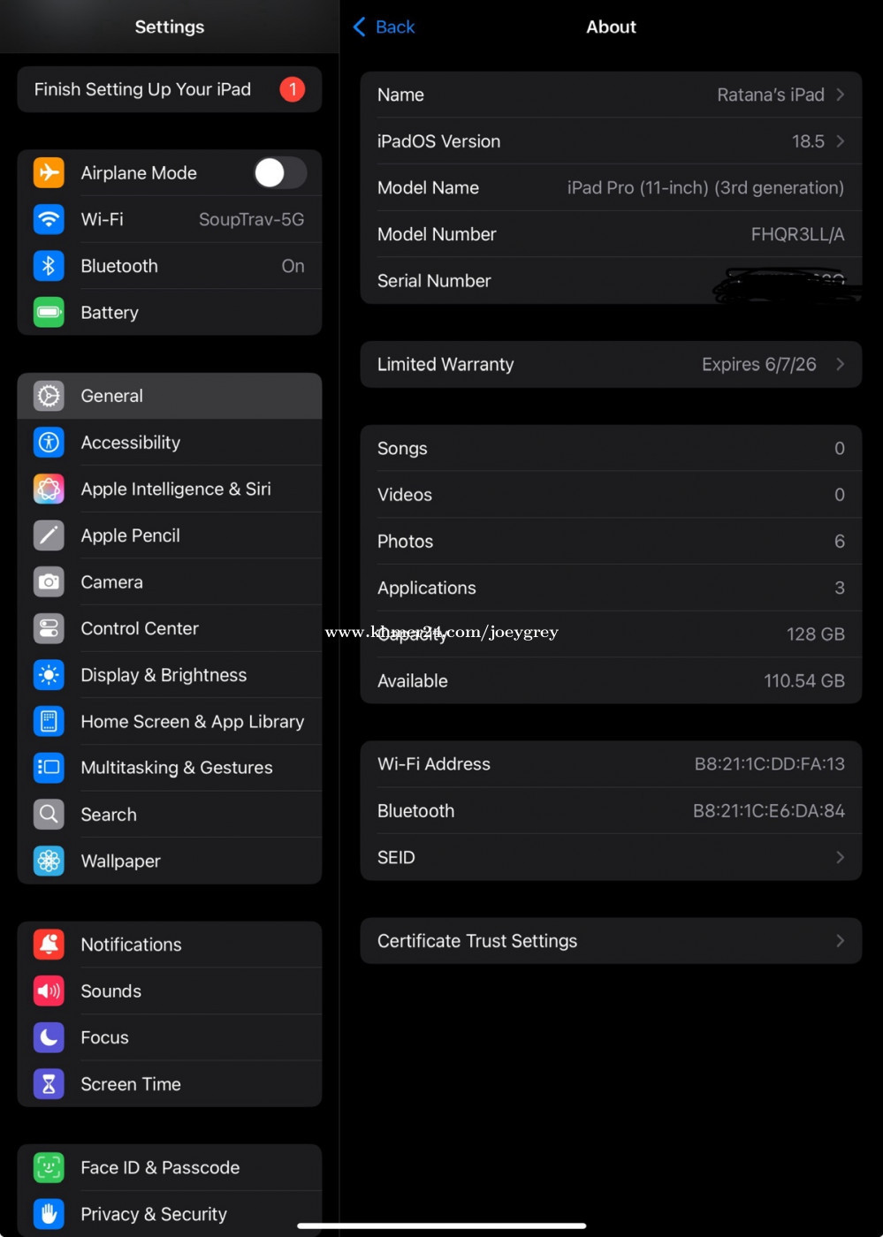Tap the About page title
This screenshot has width=883, height=1237.
coord(611,27)
